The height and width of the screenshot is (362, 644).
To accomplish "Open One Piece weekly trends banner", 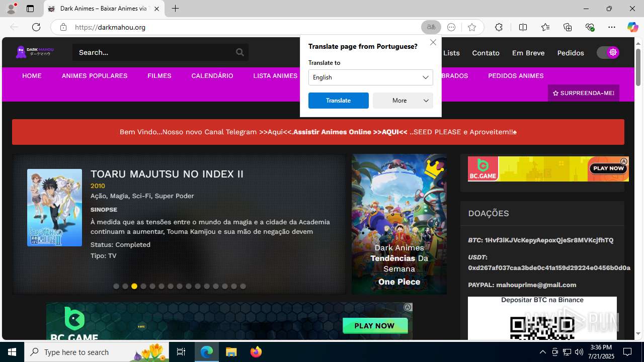I will (399, 224).
